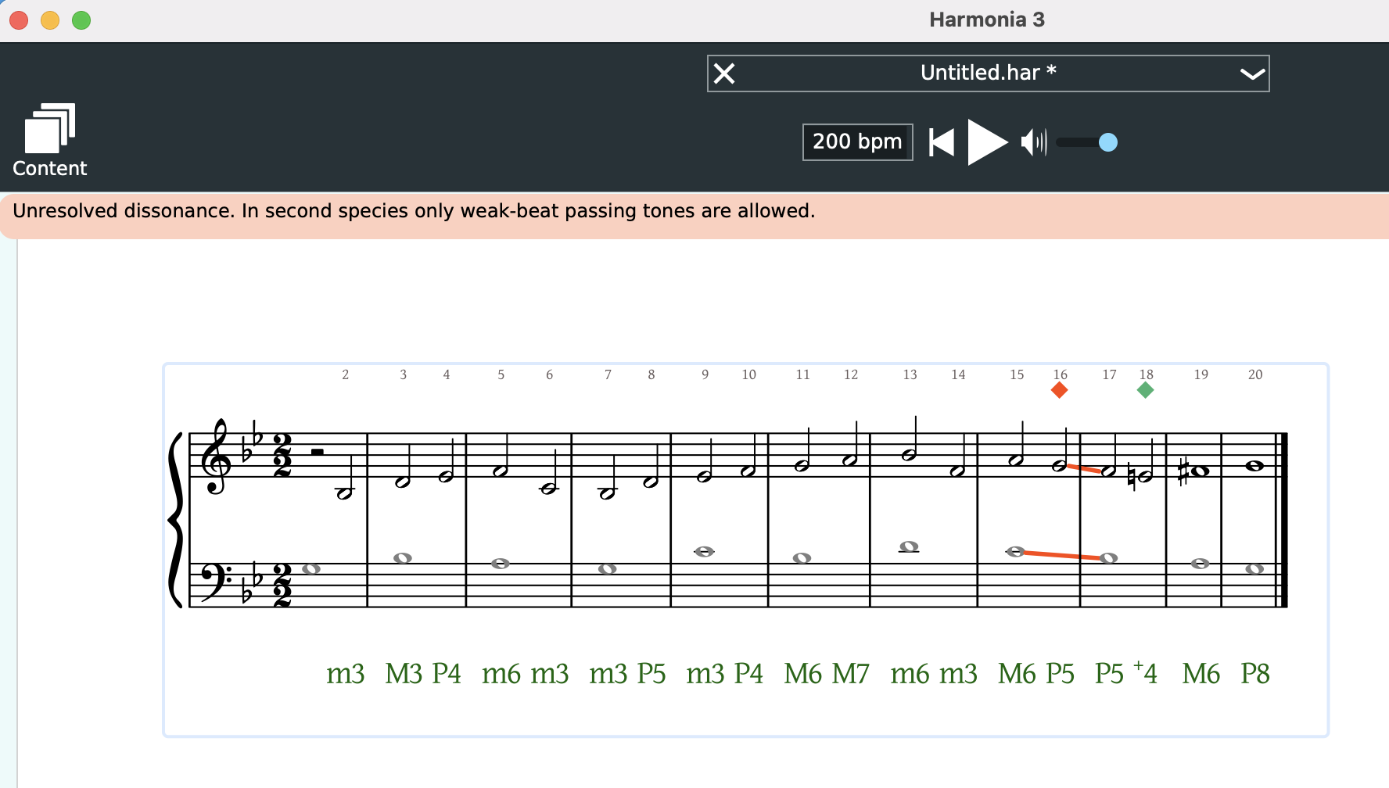1389x788 pixels.
Task: Click the P8 interval label at the end
Action: (1254, 674)
